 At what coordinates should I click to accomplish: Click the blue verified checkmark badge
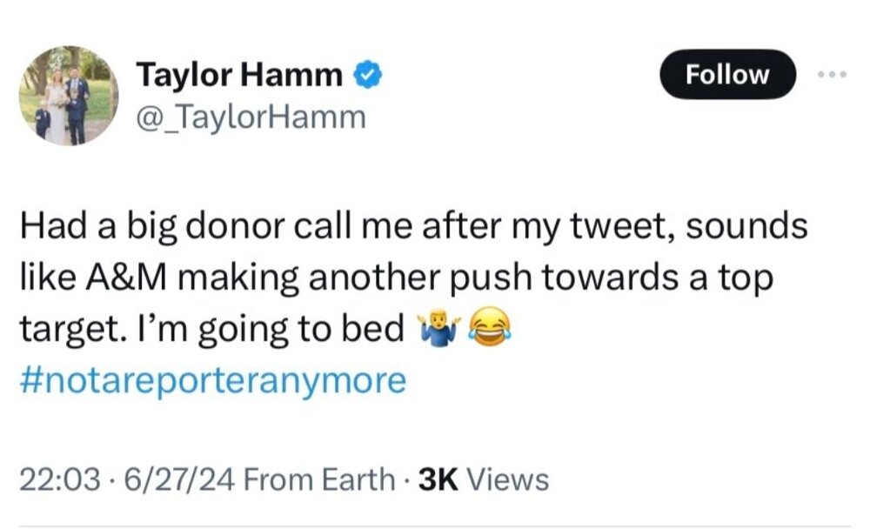pyautogui.click(x=366, y=77)
